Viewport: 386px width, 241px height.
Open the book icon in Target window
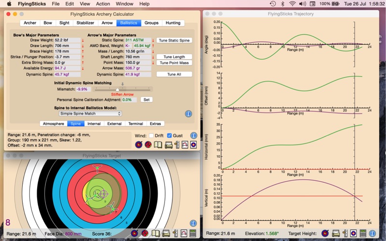pos(155,233)
